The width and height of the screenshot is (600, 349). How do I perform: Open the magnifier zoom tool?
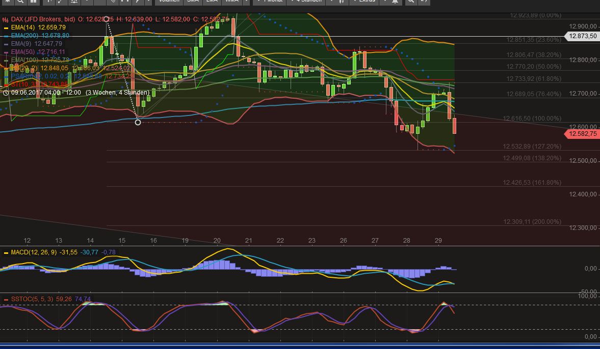point(20,2)
